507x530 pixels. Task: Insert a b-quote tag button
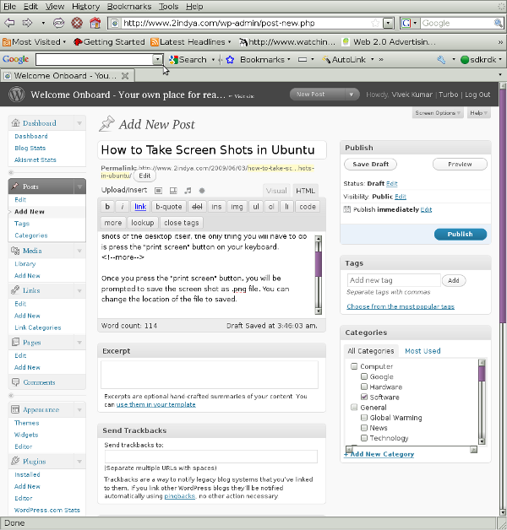click(x=168, y=207)
